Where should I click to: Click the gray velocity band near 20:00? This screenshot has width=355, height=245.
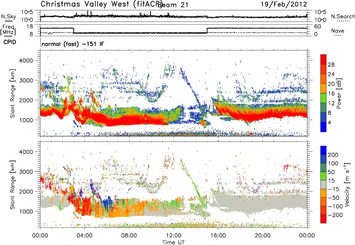(x=262, y=202)
